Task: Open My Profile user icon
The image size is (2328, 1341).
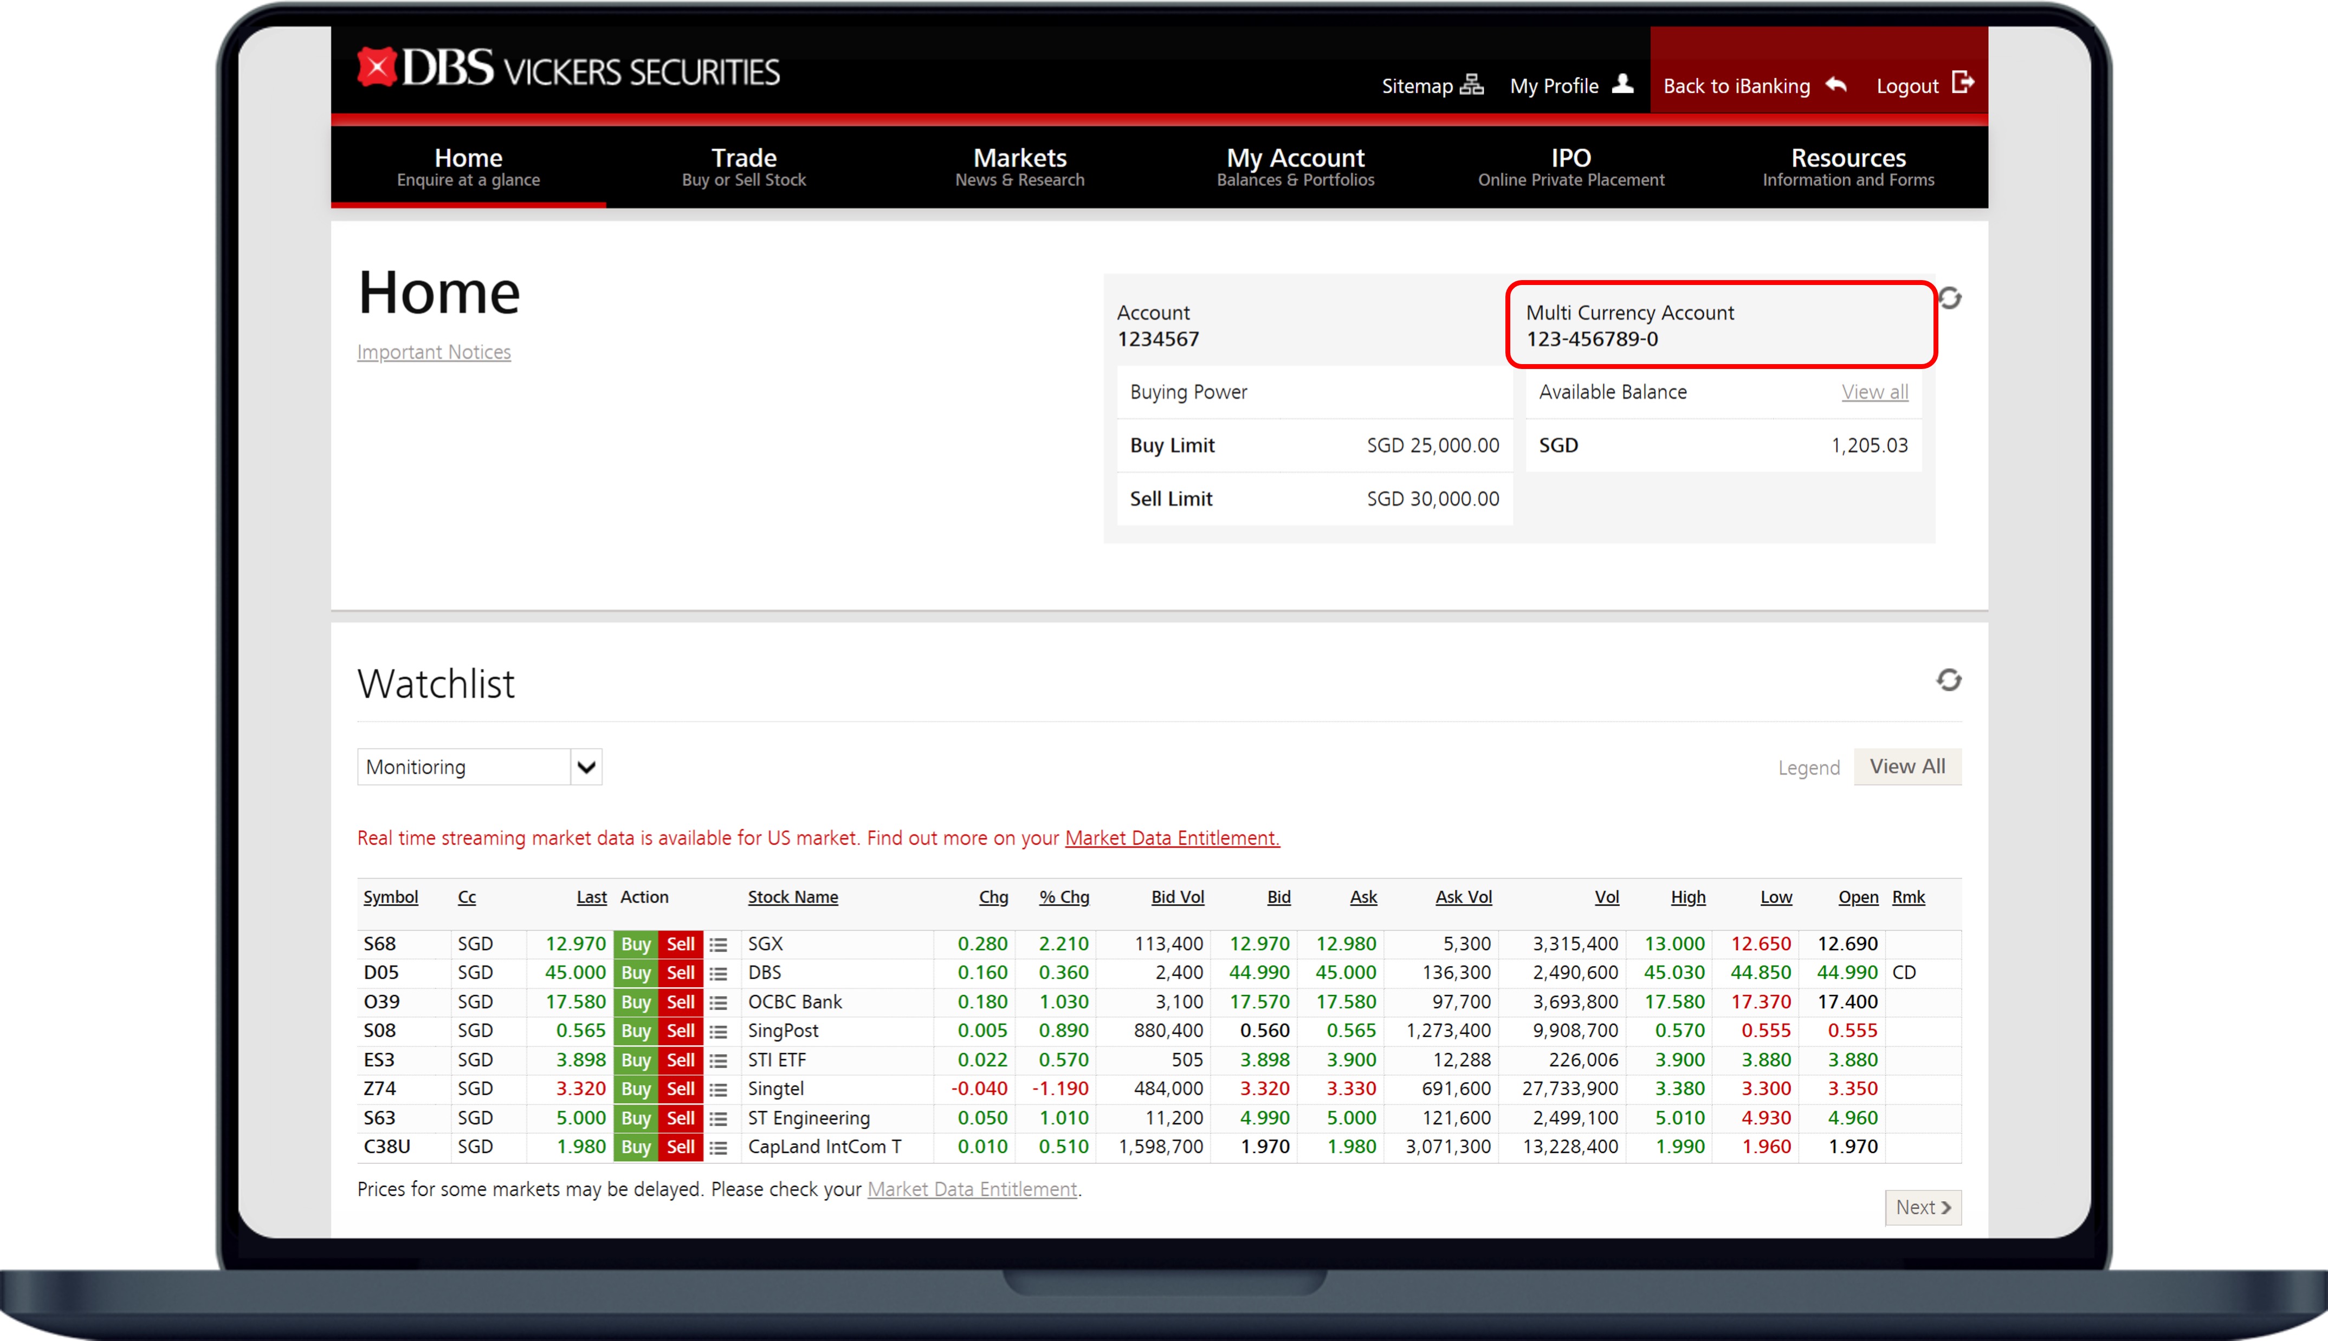Action: (1622, 84)
